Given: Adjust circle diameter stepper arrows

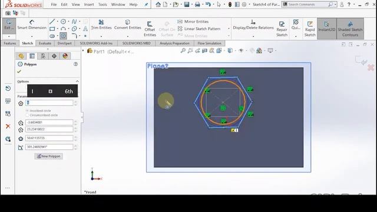Looking at the screenshot, I should click(x=75, y=138).
